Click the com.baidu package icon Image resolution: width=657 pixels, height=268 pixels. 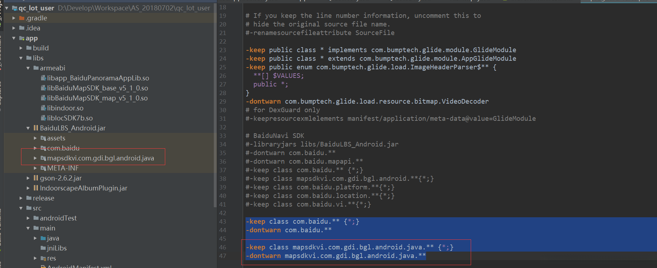click(x=43, y=148)
